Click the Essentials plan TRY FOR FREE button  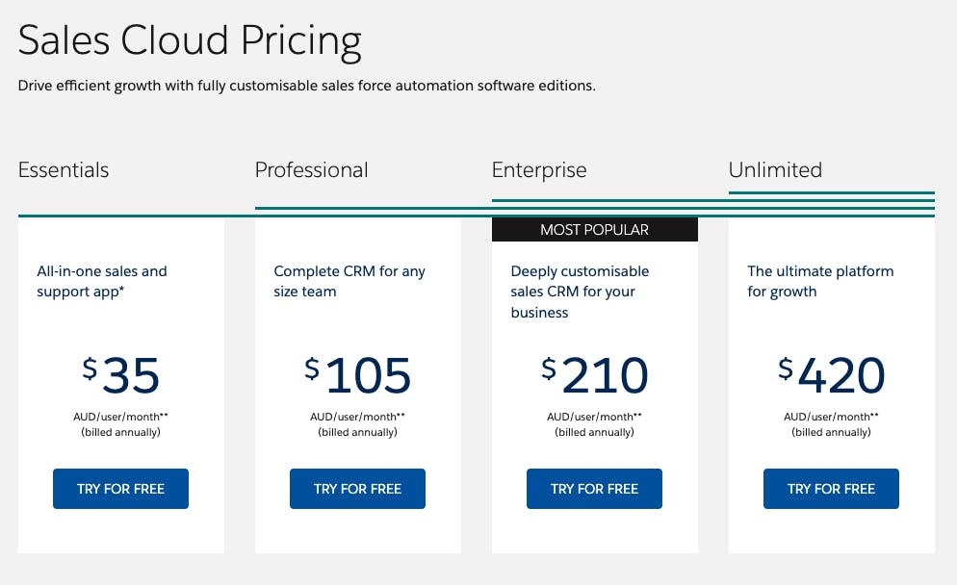tap(120, 489)
